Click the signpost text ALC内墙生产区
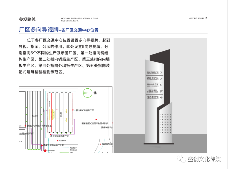The height and width of the screenshot is (169, 228). (x=152, y=72)
